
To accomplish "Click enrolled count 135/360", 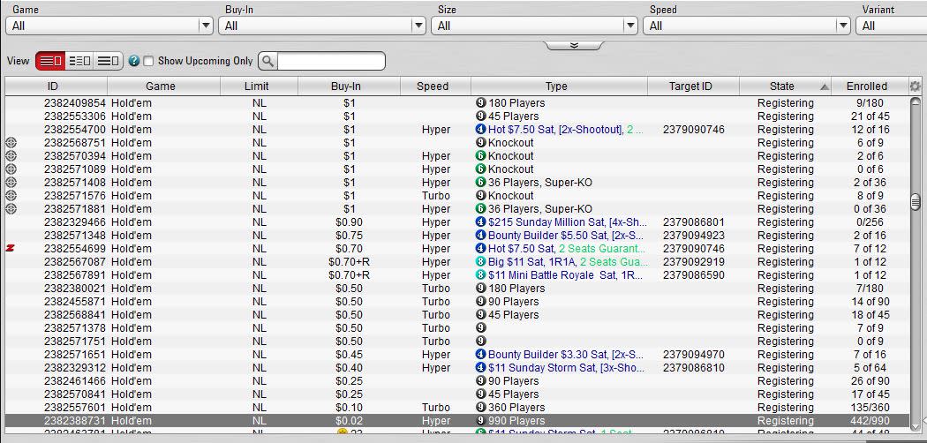I will click(870, 408).
